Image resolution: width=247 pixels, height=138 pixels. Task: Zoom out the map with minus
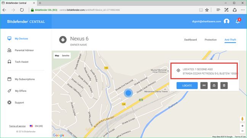point(242,131)
